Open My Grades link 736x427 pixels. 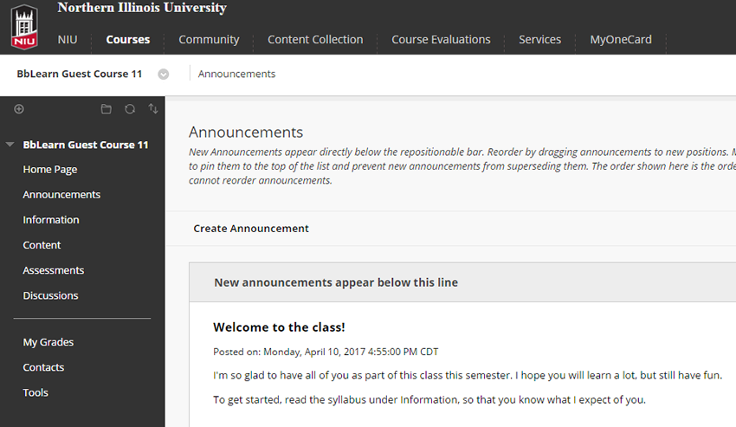[x=48, y=342]
